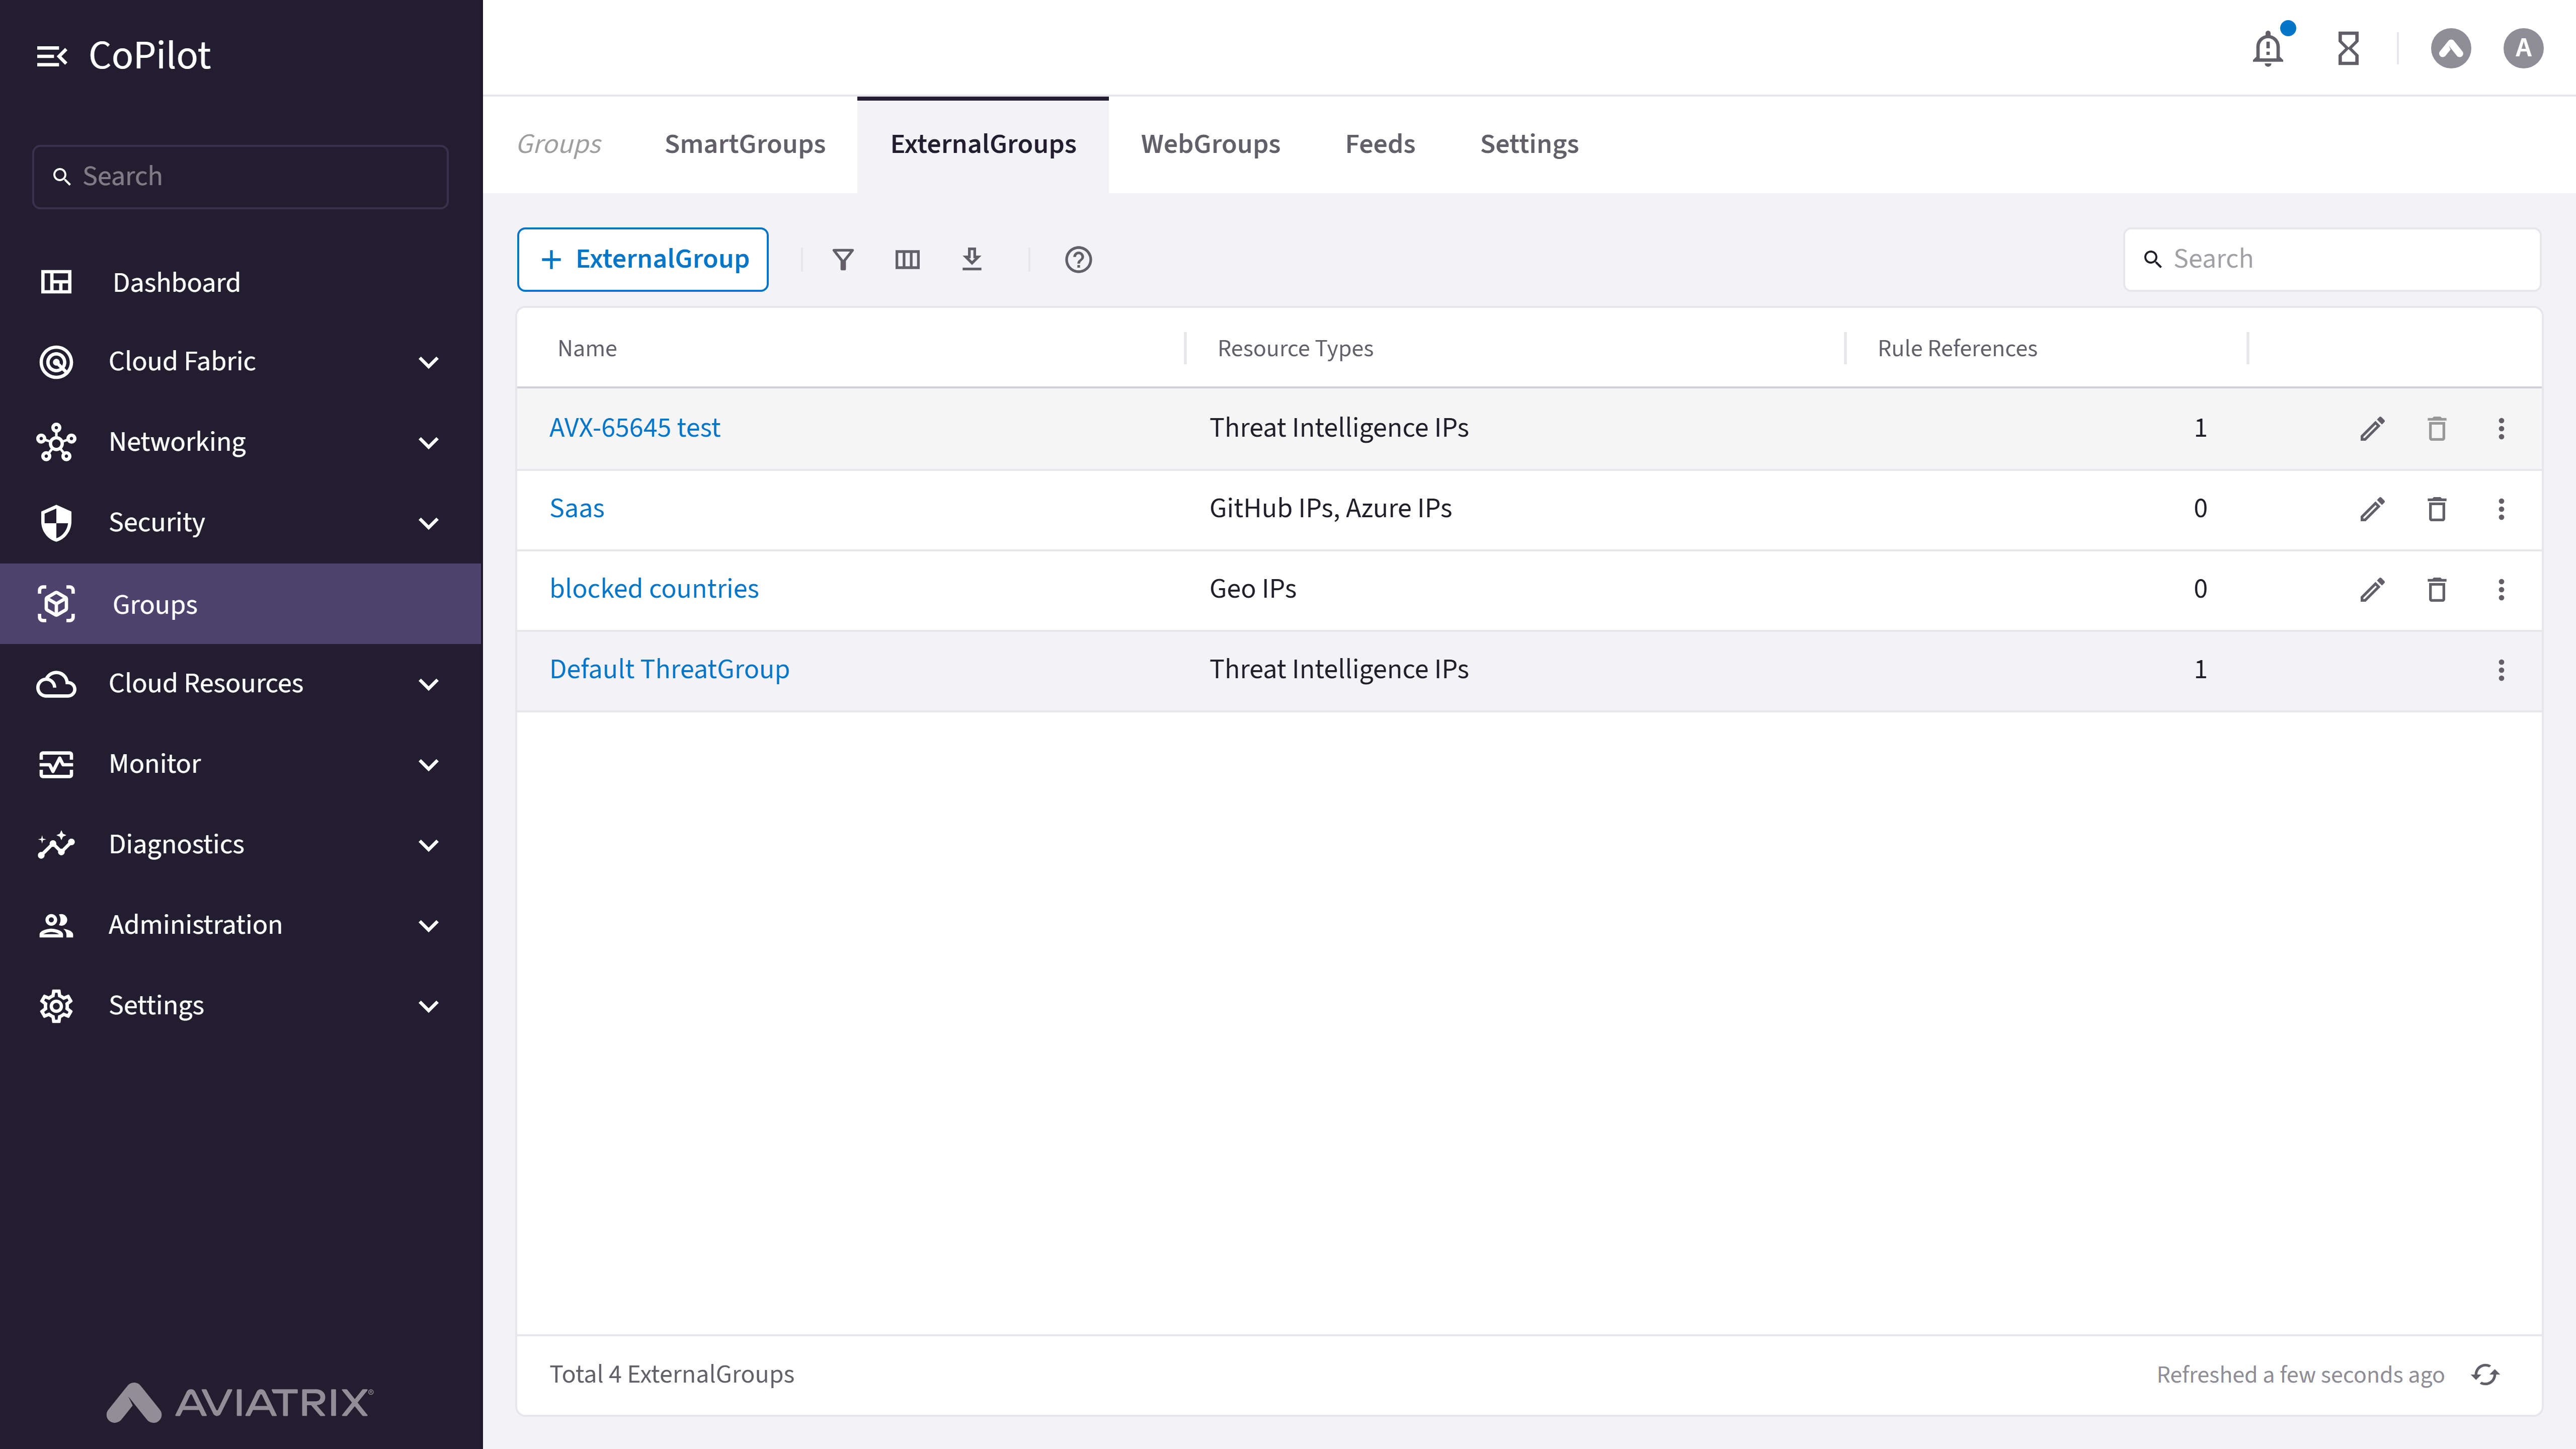Image resolution: width=2576 pixels, height=1449 pixels.
Task: Open the Saas group link
Action: tap(577, 509)
